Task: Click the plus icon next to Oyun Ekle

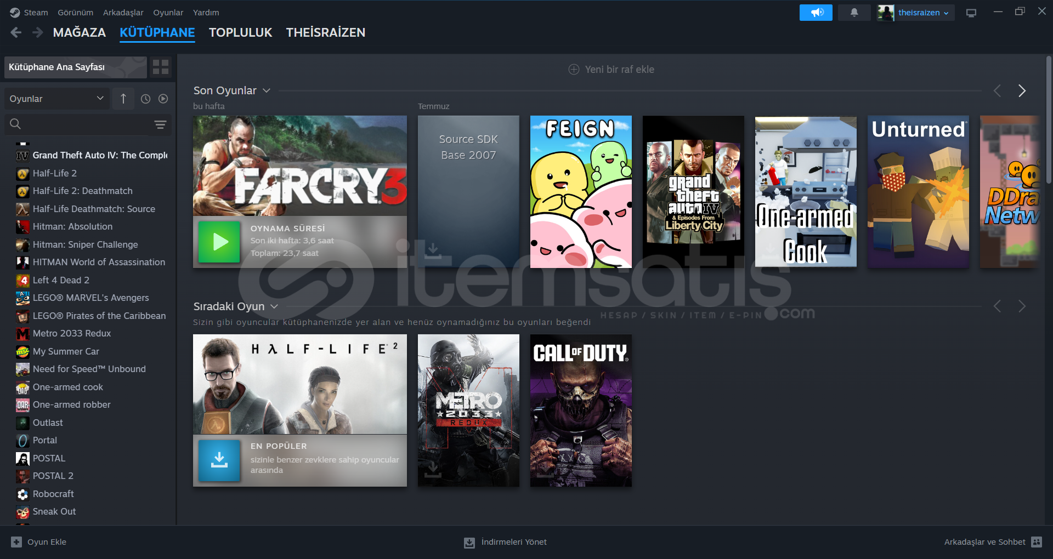Action: (16, 542)
